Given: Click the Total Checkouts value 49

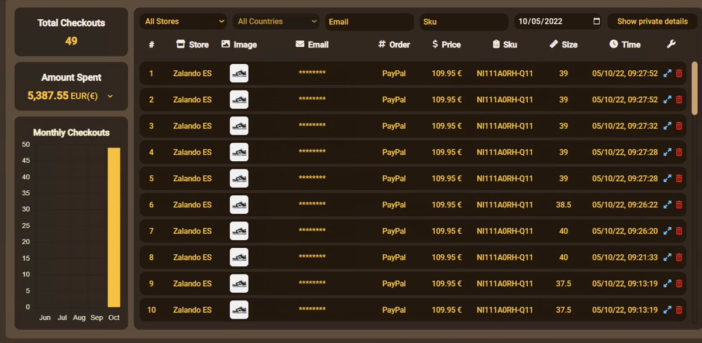Looking at the screenshot, I should [x=71, y=41].
